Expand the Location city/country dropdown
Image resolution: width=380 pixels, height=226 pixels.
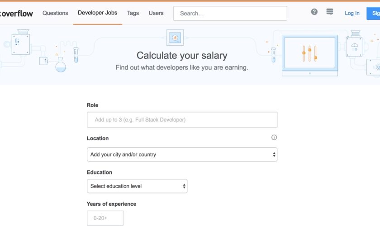[182, 155]
